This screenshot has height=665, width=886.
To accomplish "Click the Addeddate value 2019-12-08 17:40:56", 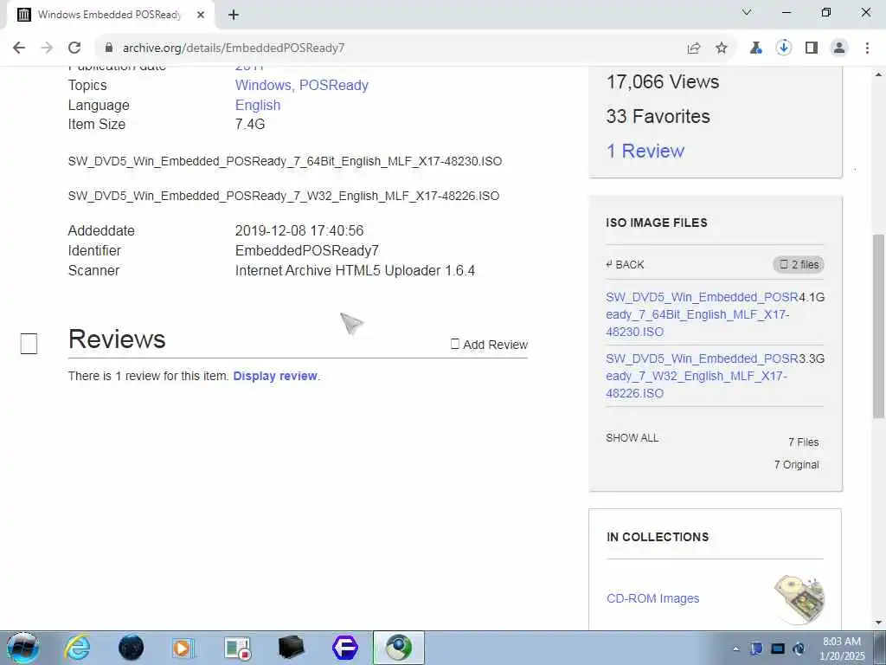I will pos(299,230).
